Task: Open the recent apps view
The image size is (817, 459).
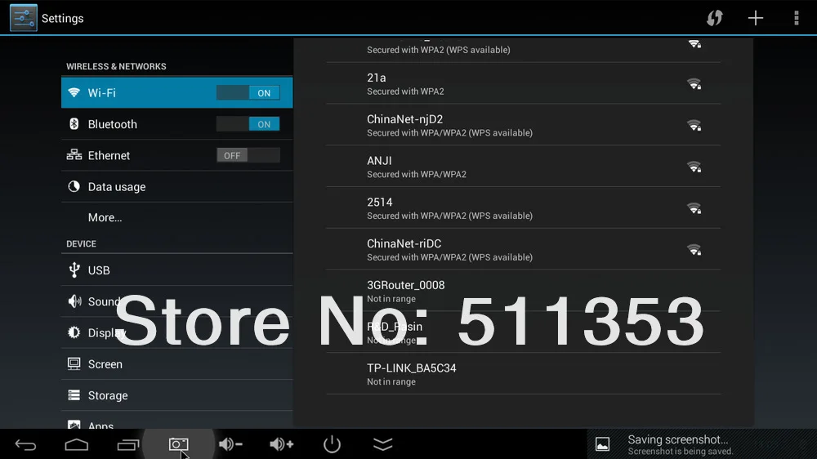Action: [x=127, y=444]
